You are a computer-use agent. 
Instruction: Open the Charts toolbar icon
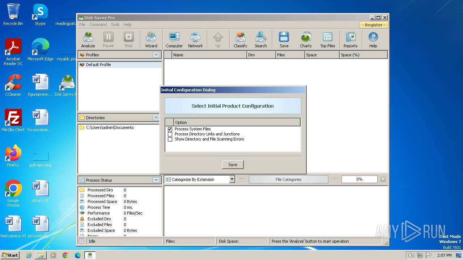click(306, 40)
